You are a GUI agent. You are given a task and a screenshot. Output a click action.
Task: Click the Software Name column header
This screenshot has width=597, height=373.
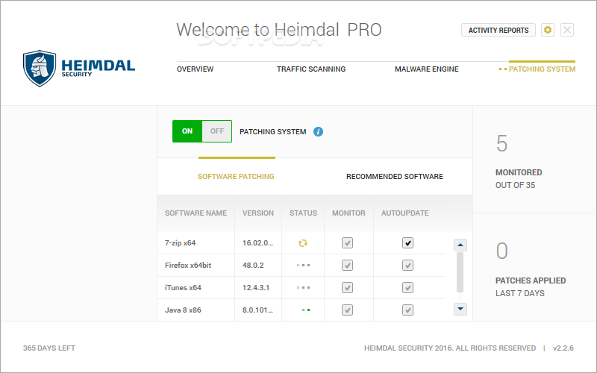pyautogui.click(x=196, y=213)
